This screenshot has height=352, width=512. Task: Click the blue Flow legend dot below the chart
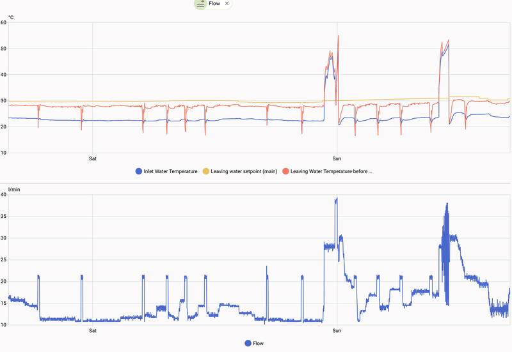[x=248, y=343]
